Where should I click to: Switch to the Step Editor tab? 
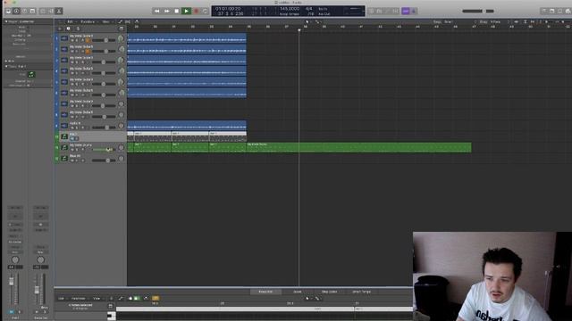coord(329,292)
